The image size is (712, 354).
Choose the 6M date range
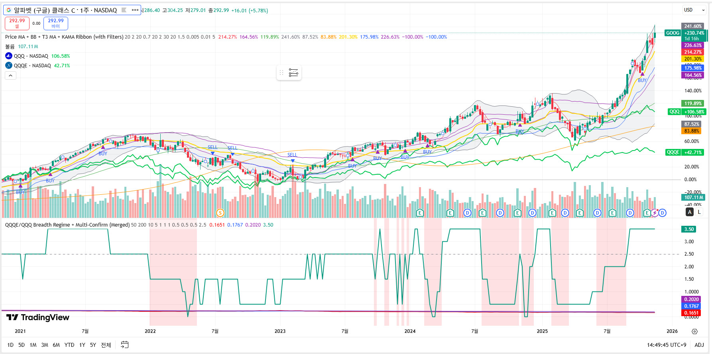[x=56, y=345]
